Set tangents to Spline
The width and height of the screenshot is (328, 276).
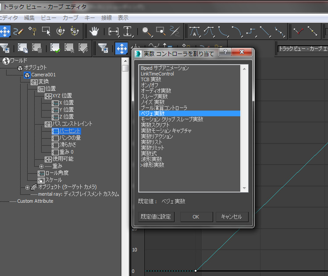(x=209, y=32)
